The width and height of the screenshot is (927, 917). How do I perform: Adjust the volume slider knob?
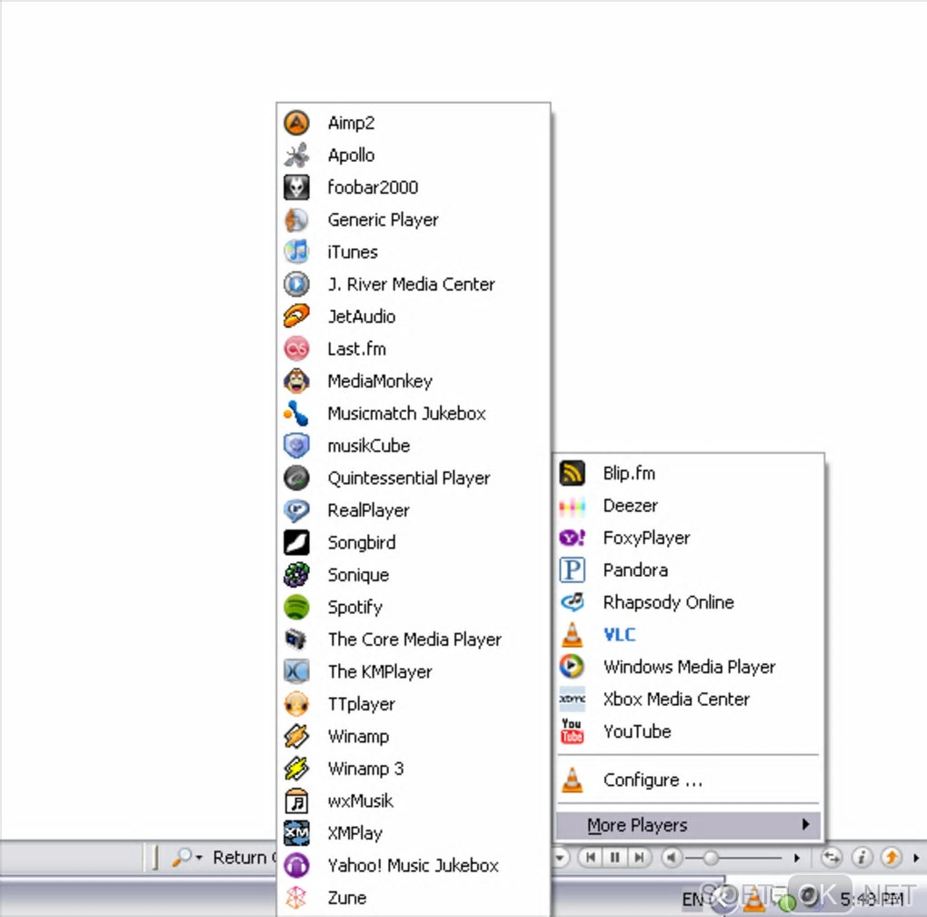[711, 857]
